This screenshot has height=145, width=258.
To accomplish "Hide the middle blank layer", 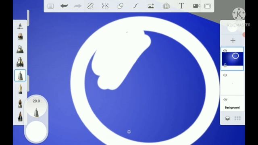I will 225,75.
